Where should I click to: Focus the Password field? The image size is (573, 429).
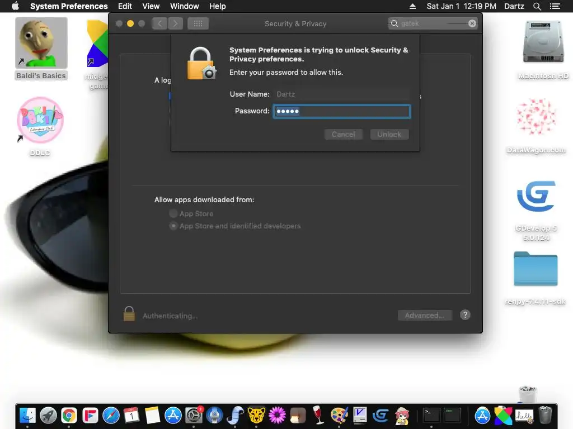pyautogui.click(x=342, y=111)
